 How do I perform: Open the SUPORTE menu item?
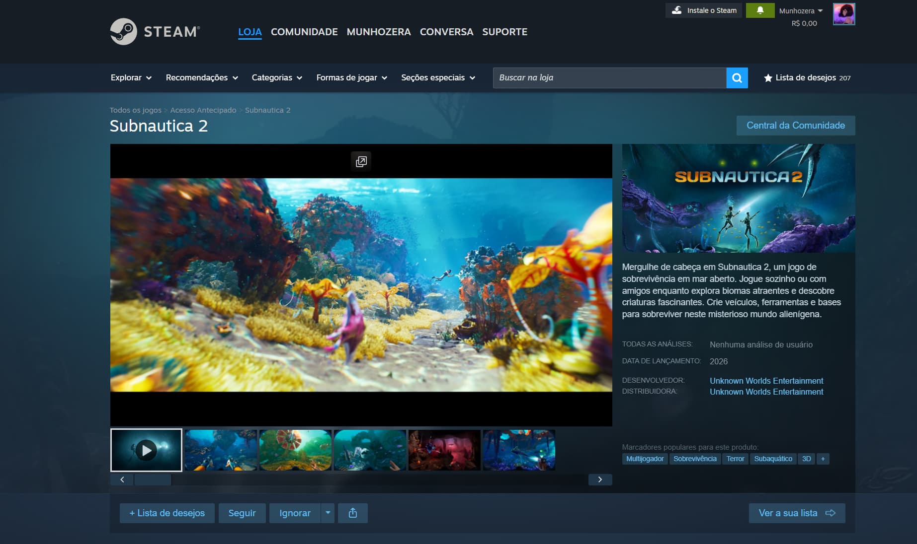coord(504,31)
